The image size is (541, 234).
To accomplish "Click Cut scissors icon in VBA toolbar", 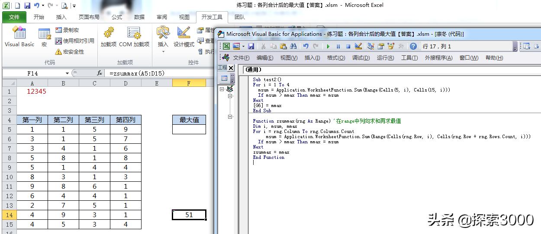I will pyautogui.click(x=263, y=46).
